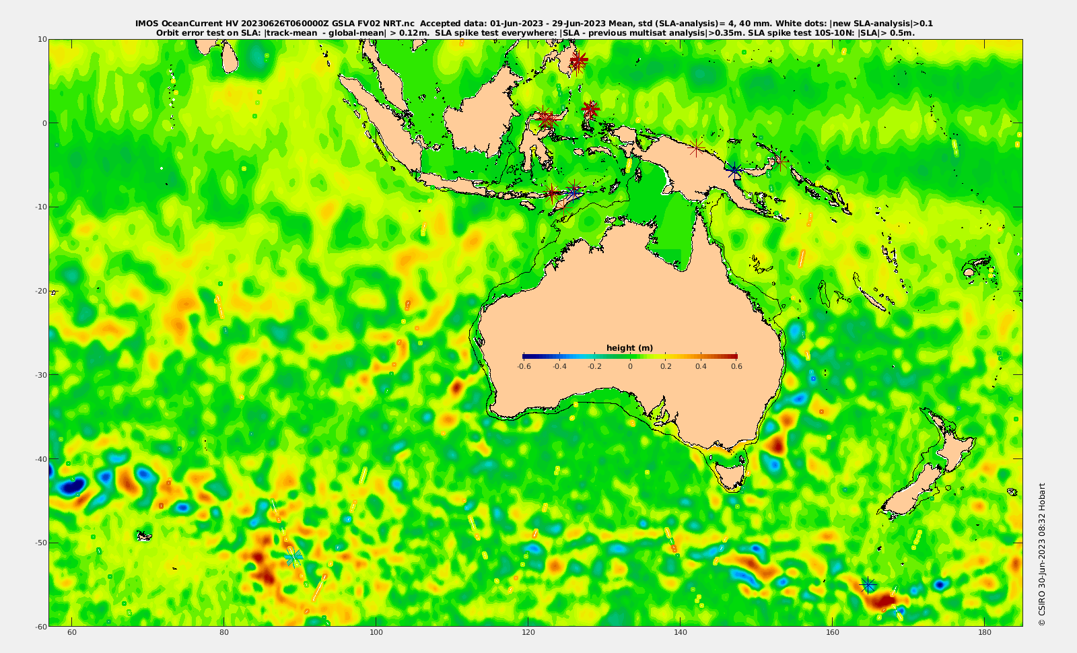Click the latitude axis label '-20'

41,291
